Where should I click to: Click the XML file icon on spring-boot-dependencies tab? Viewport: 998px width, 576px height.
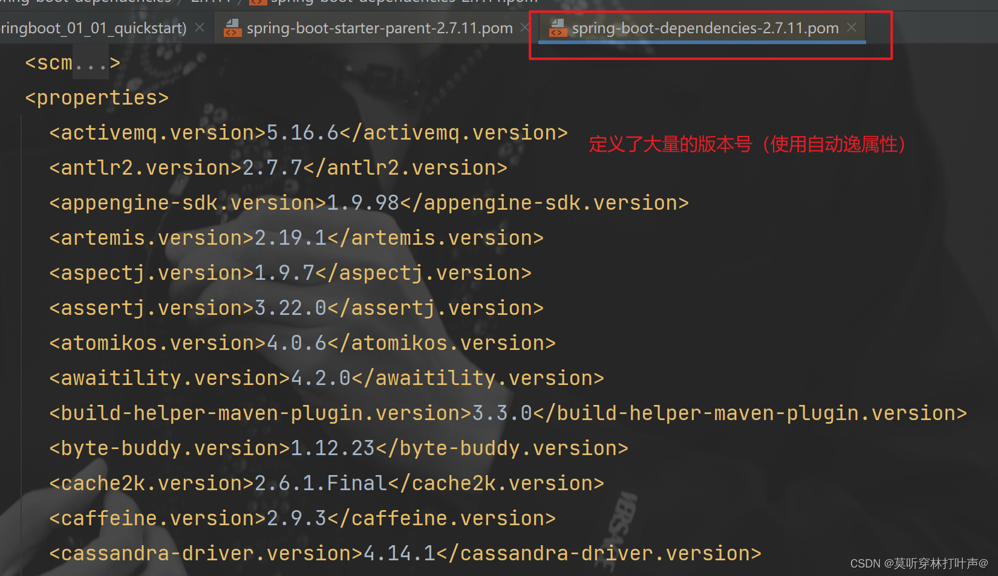558,28
